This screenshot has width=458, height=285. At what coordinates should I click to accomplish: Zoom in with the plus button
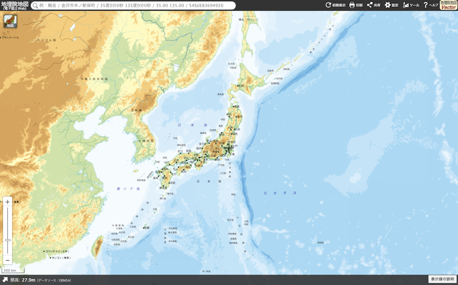7,202
